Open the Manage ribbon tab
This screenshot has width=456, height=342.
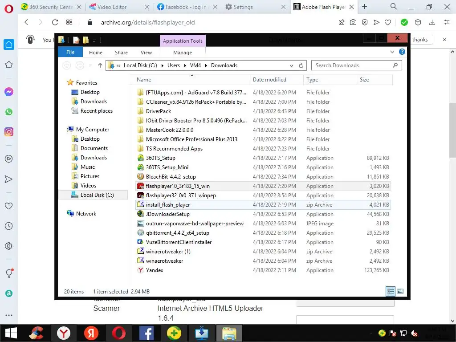[182, 53]
